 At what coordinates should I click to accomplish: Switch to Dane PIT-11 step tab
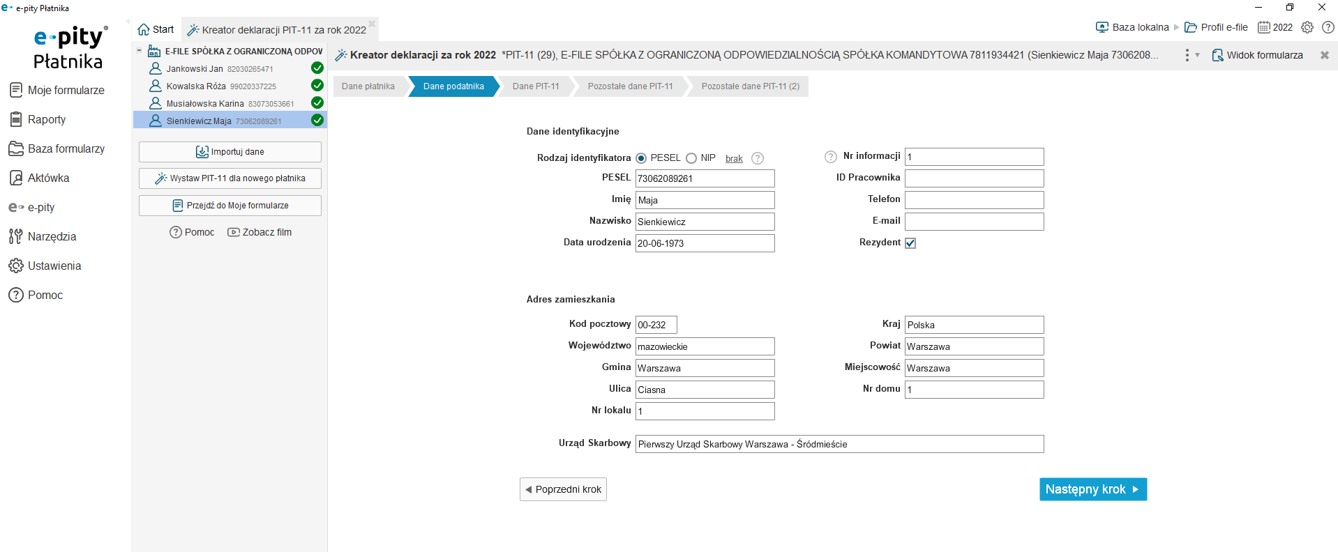coord(536,86)
